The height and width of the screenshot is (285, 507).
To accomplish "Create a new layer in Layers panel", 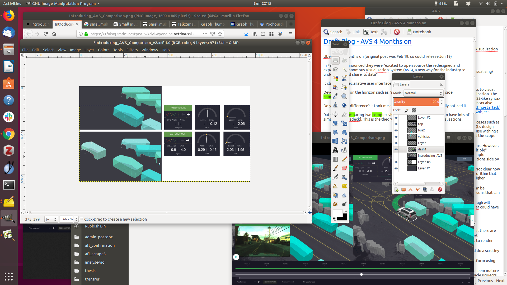I will (396, 189).
